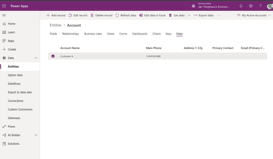Switch to the Relationships tab
The width and height of the screenshot is (273, 159).
(70, 34)
